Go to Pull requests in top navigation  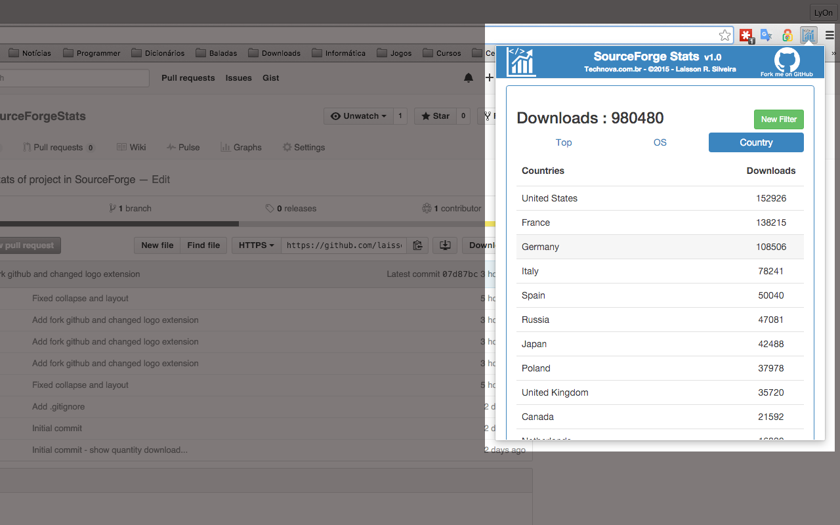pyautogui.click(x=188, y=77)
